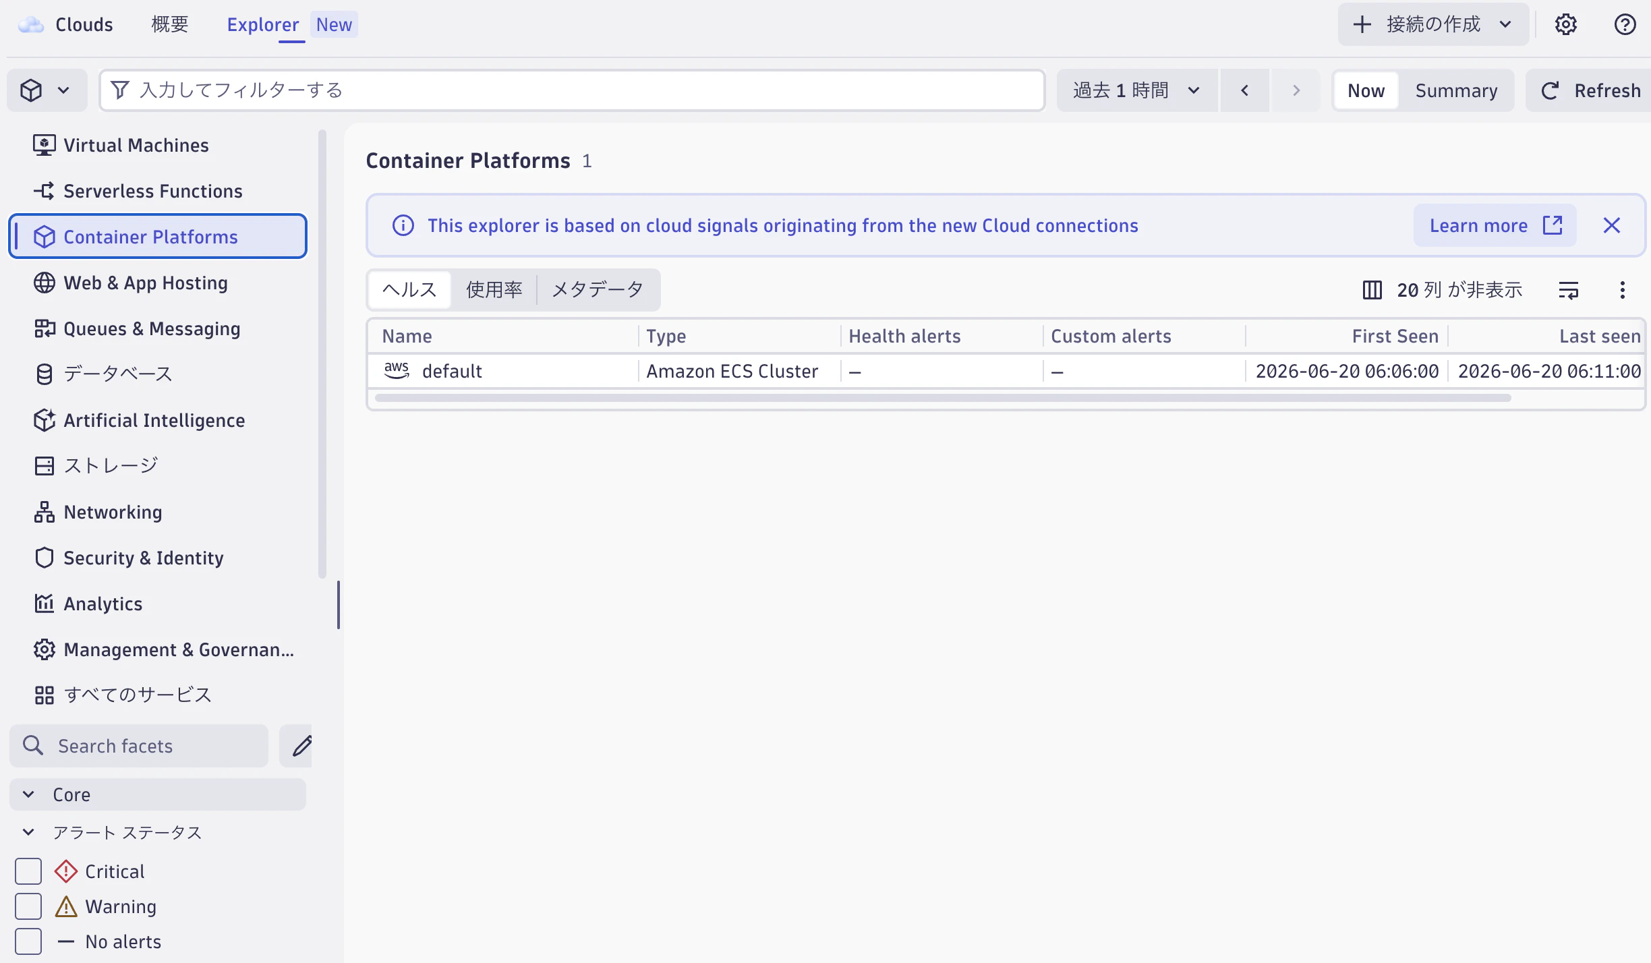Click the Amazon ECS Cluster cell
1651x963 pixels.
click(732, 371)
